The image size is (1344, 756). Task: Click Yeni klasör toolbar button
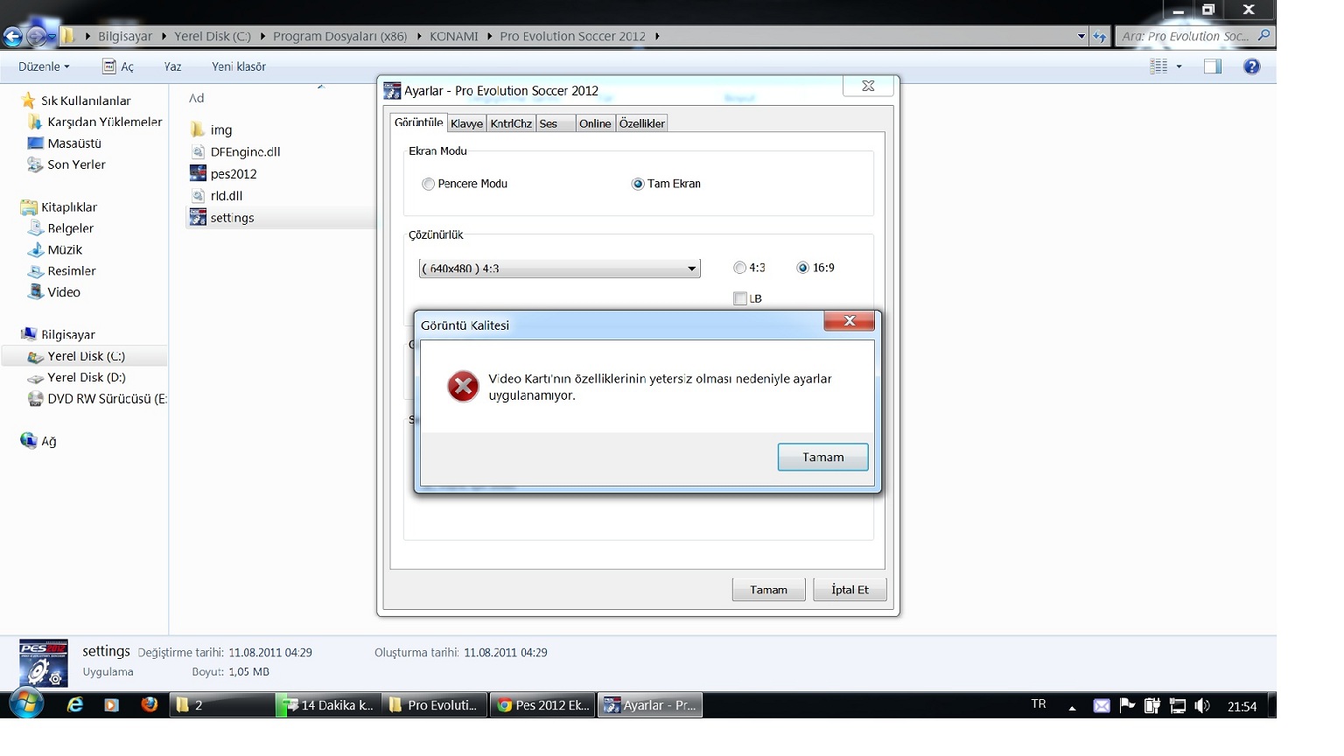(x=238, y=66)
